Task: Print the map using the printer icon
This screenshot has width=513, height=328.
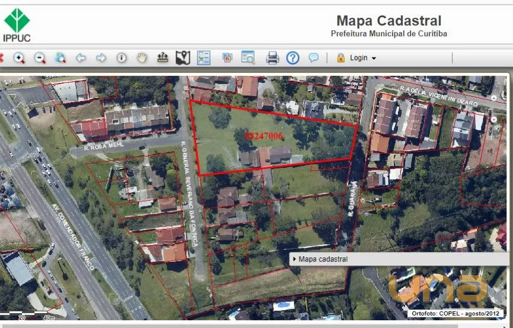Action: [272, 58]
